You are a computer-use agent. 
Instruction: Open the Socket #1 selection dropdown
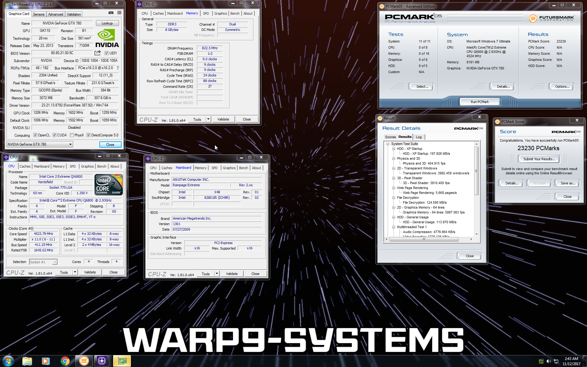pos(43,262)
